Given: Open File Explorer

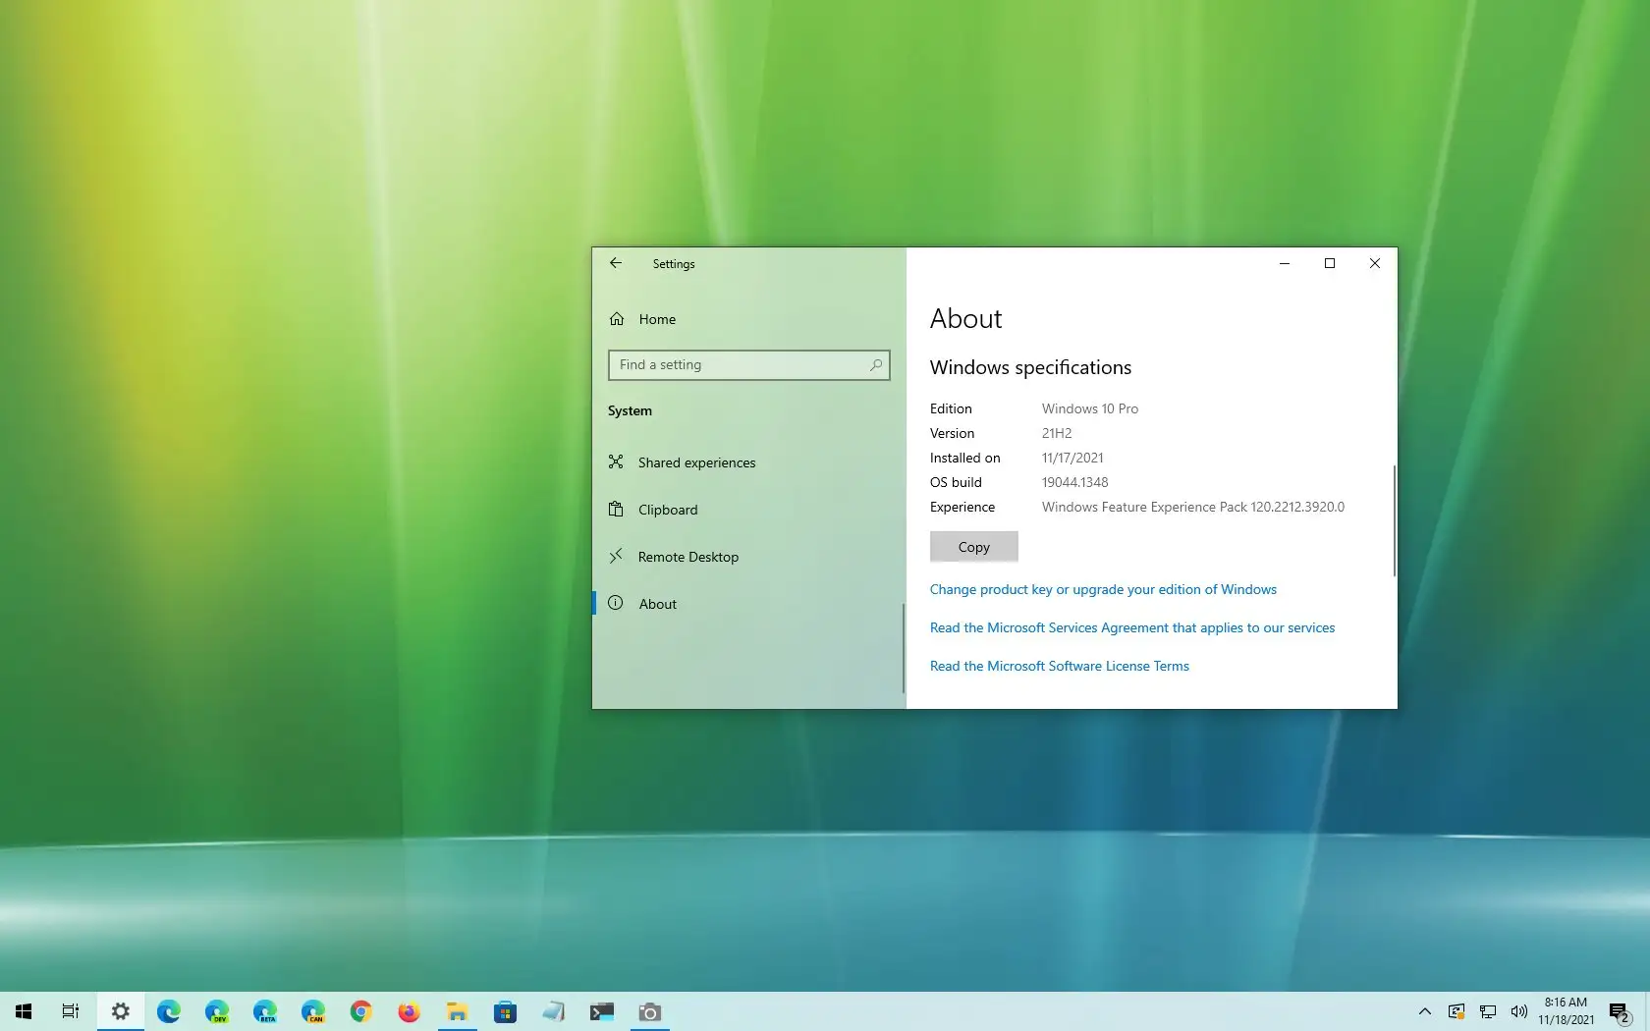Looking at the screenshot, I should click(457, 1011).
